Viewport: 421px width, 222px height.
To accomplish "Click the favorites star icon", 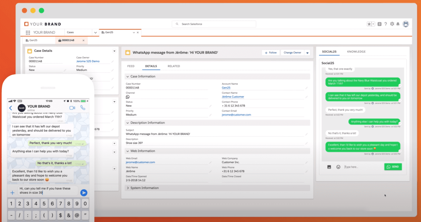I will pos(369,24).
